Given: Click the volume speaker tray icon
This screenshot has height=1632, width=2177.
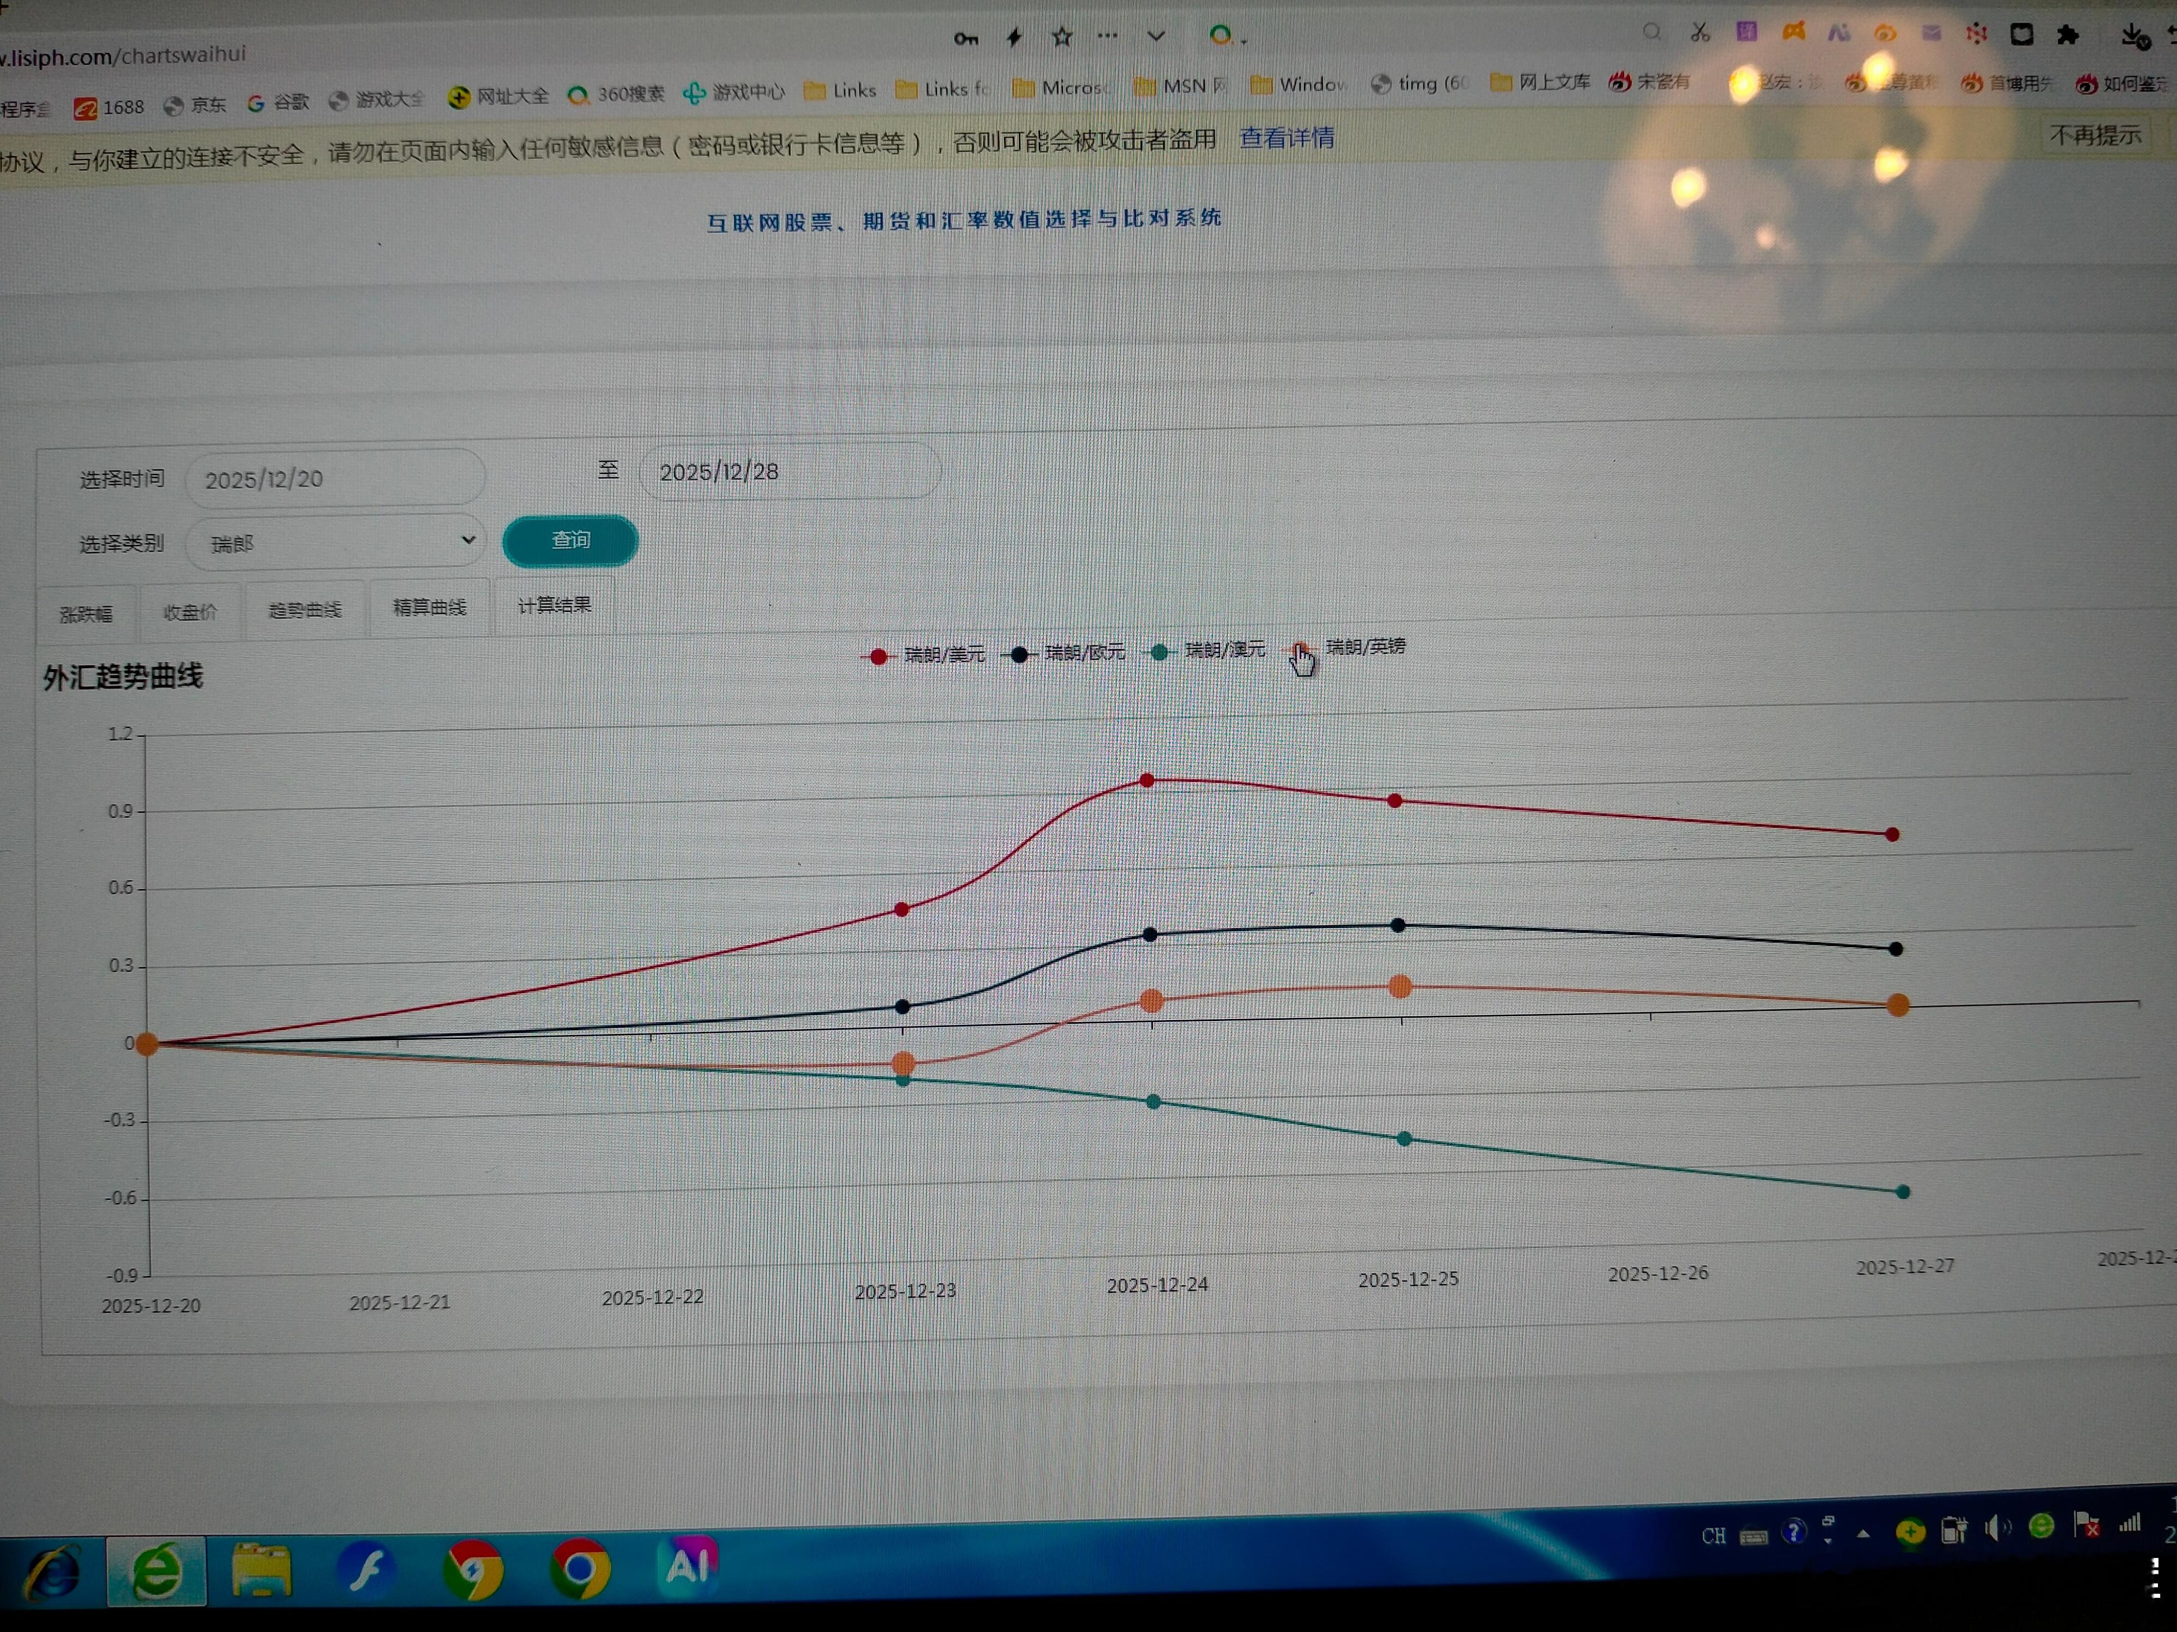Looking at the screenshot, I should [1996, 1529].
